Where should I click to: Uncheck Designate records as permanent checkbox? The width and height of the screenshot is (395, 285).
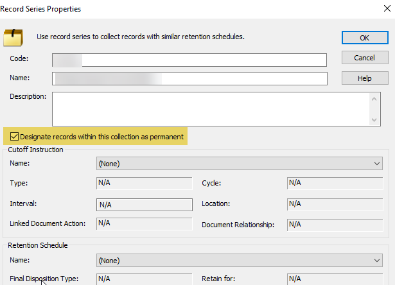(14, 137)
